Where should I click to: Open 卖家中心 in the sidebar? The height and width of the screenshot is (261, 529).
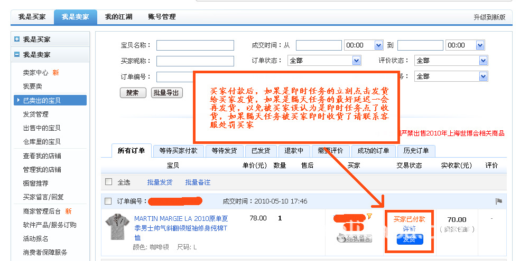click(35, 72)
